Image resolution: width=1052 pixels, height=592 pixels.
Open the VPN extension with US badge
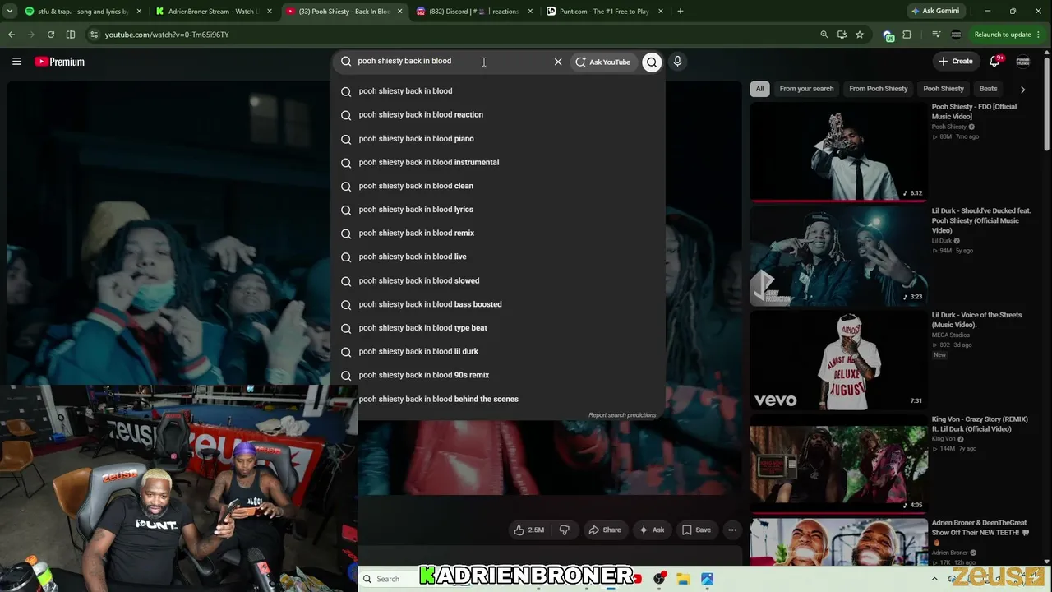888,35
